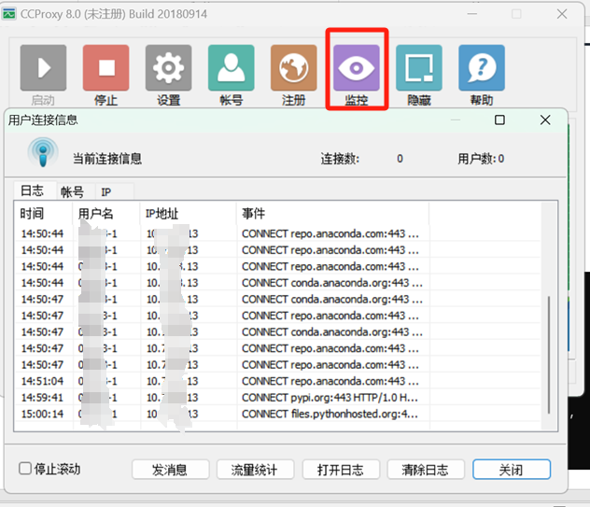Click the 隐藏 (Hide) toolbar icon
The height and width of the screenshot is (507, 590).
pyautogui.click(x=419, y=68)
